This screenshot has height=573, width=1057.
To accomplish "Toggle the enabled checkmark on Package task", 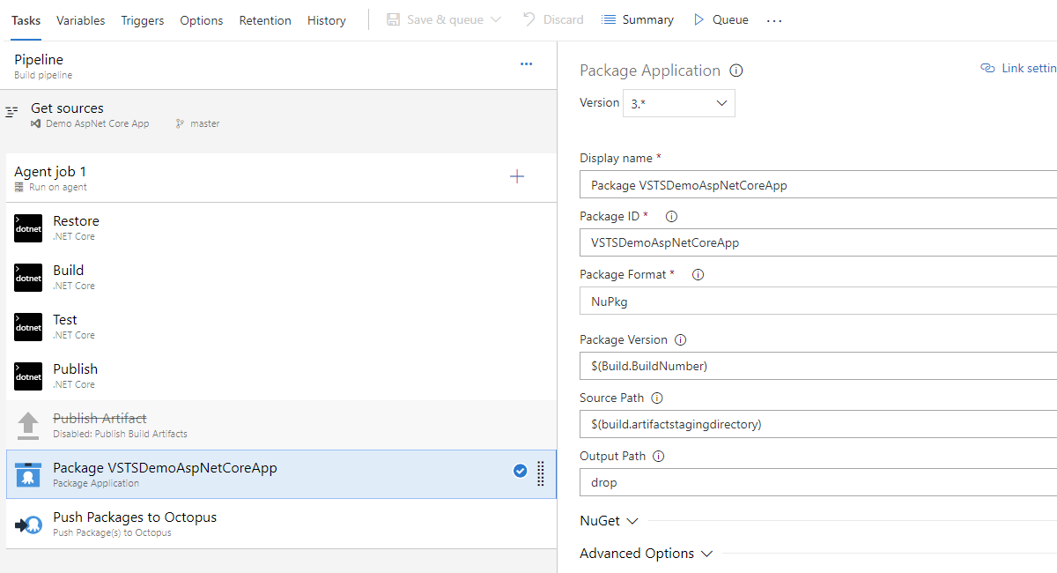I will 520,471.
